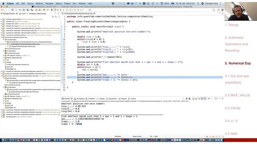The height and width of the screenshot is (144, 257).
Task: Expand the JRE System Library under lecture-live
Action: tap(4, 56)
